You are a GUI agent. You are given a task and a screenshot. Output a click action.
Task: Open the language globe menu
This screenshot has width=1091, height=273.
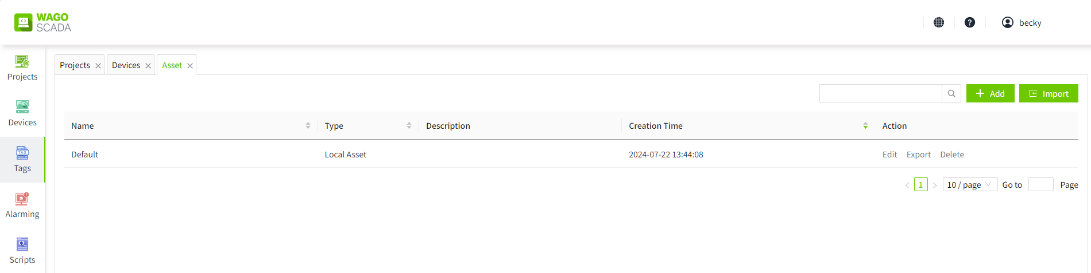[x=939, y=22]
